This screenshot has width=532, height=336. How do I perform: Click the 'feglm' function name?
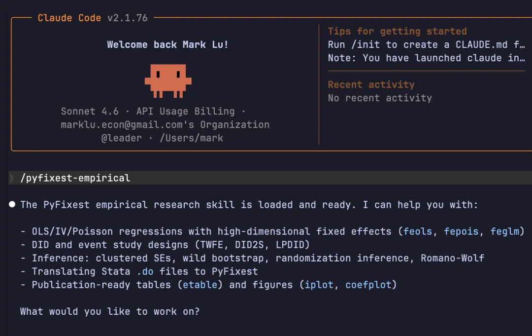[504, 231]
